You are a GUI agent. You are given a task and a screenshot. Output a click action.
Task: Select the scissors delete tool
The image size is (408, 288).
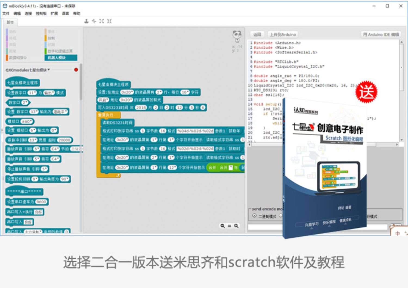click(x=94, y=21)
